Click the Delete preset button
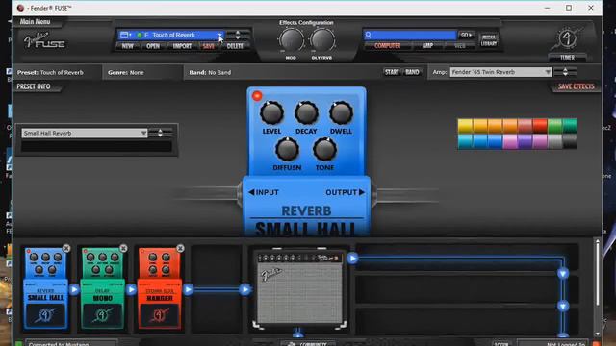The image size is (616, 346). point(235,46)
